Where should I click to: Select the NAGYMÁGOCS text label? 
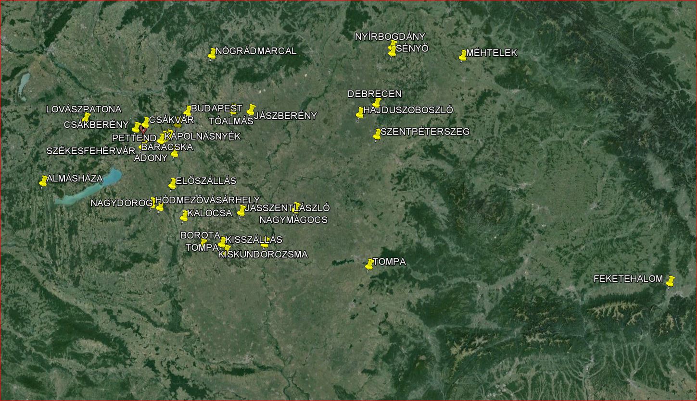(293, 220)
